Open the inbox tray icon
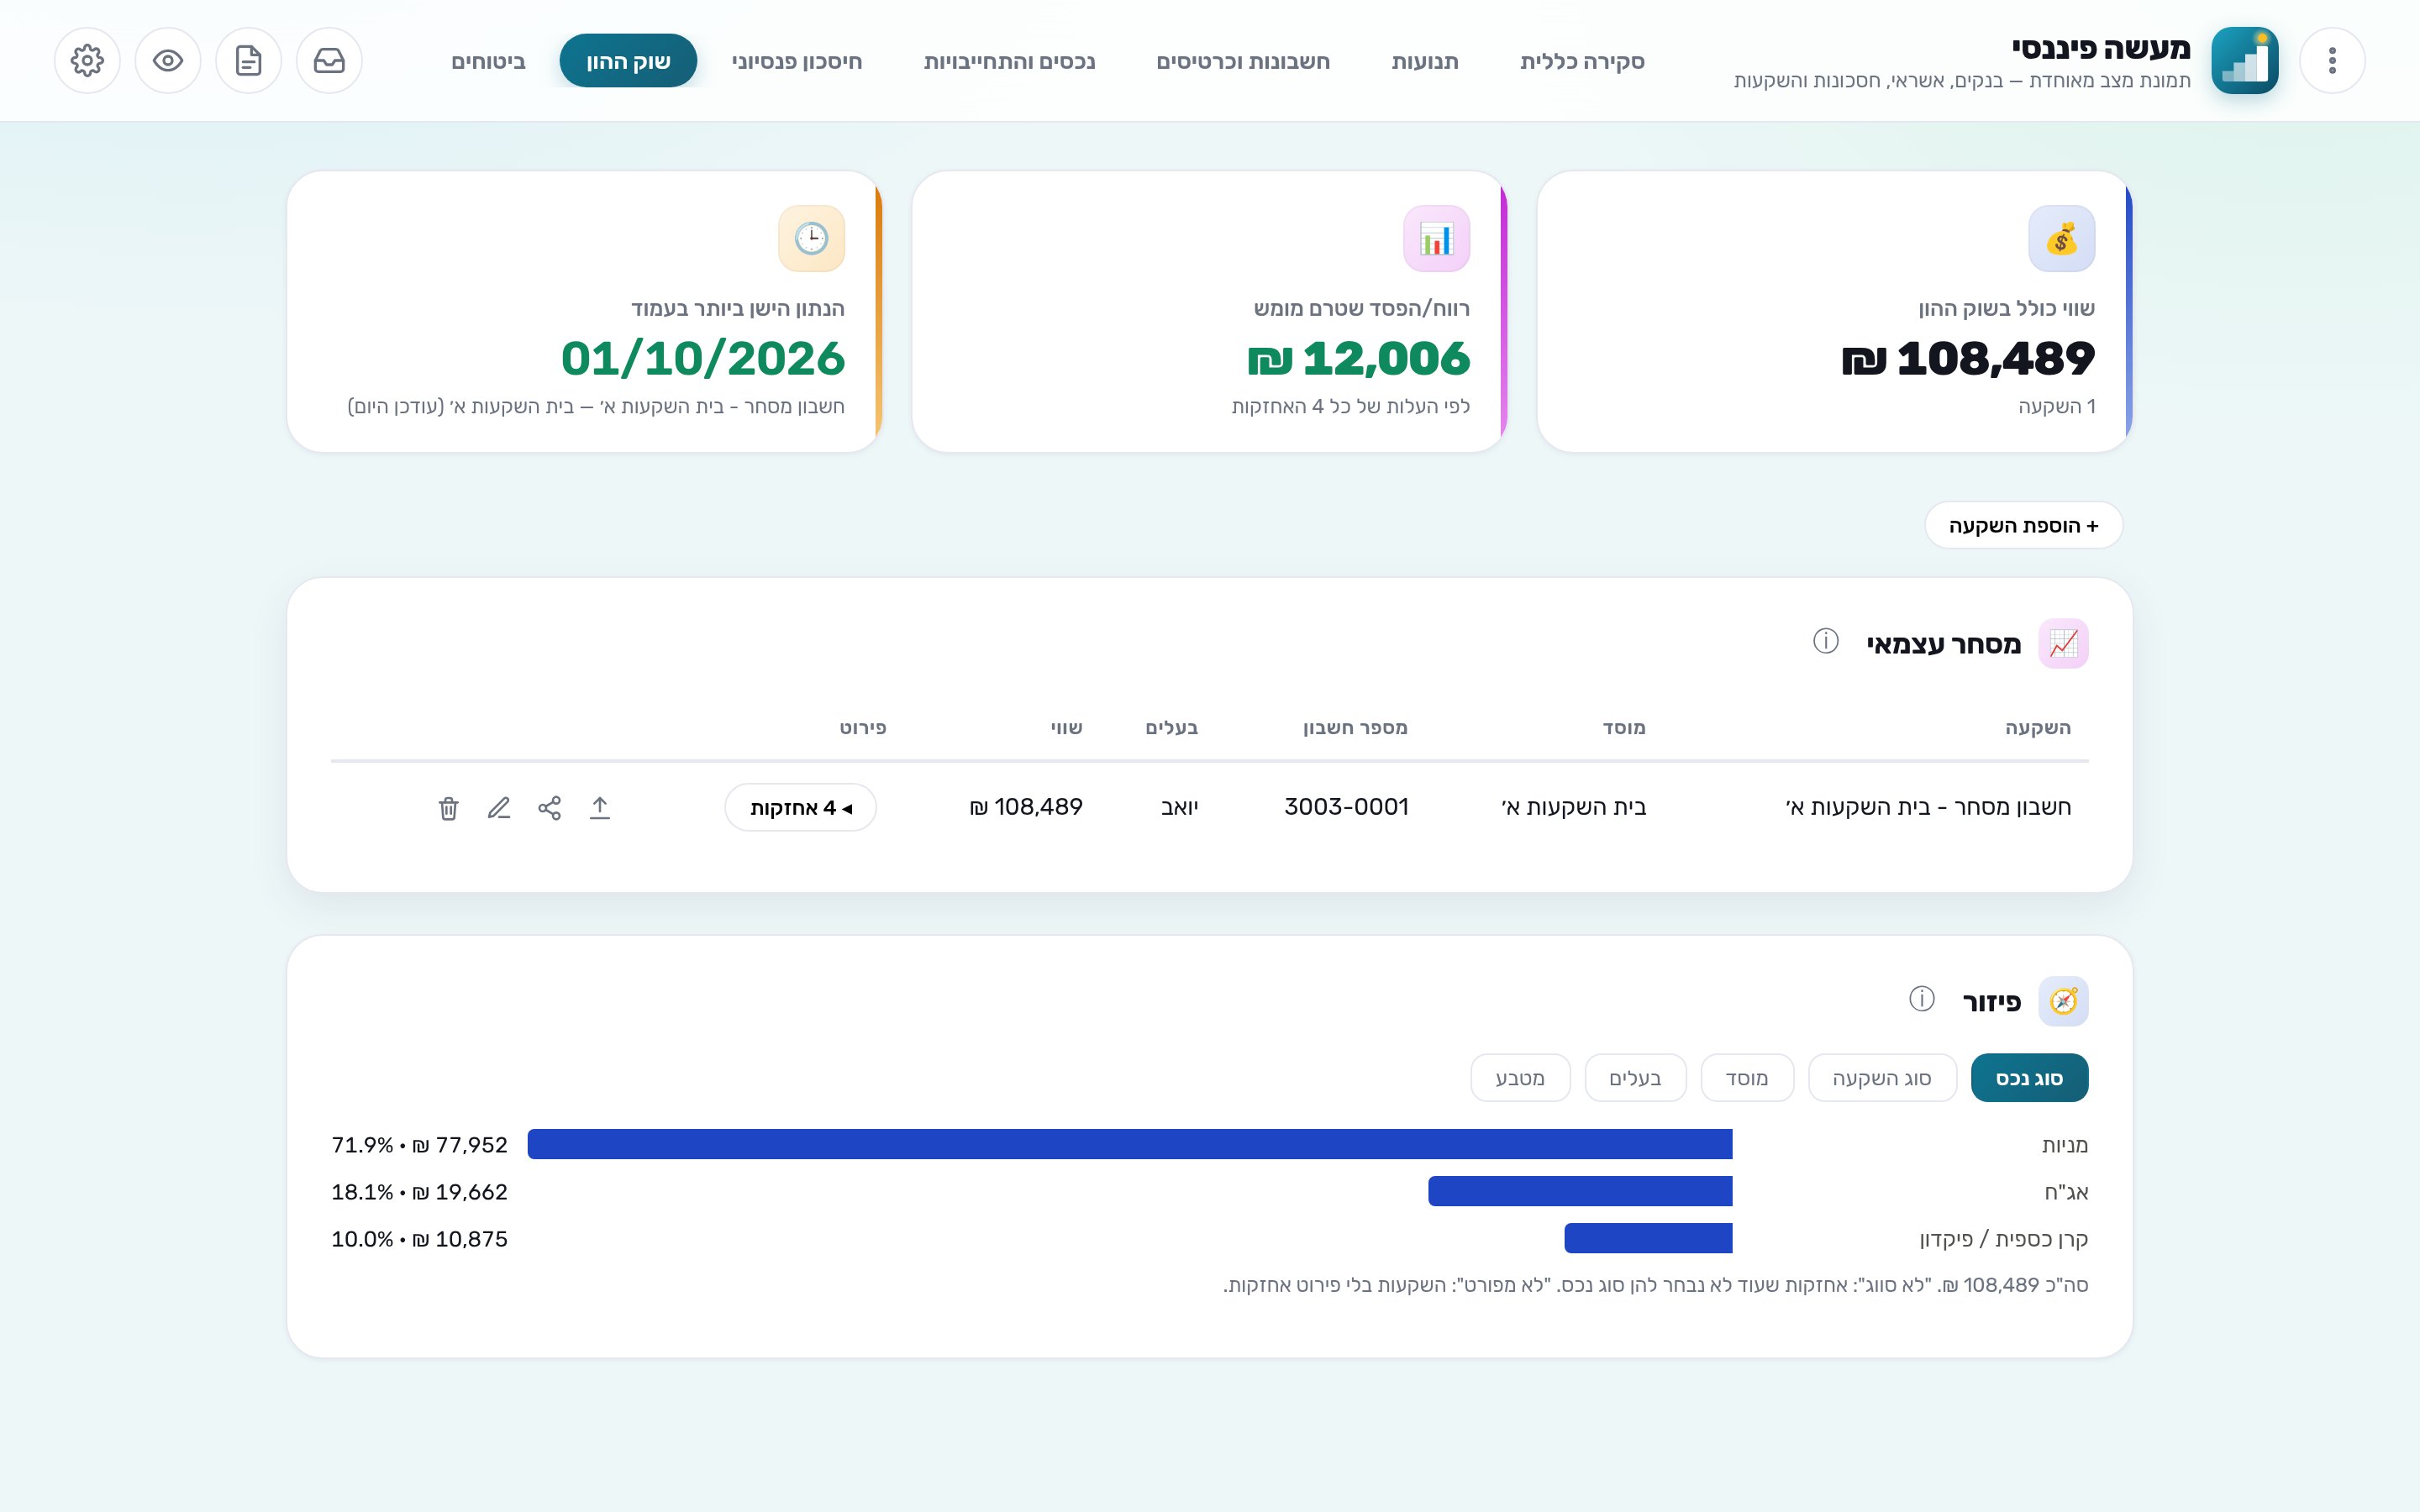 (329, 61)
